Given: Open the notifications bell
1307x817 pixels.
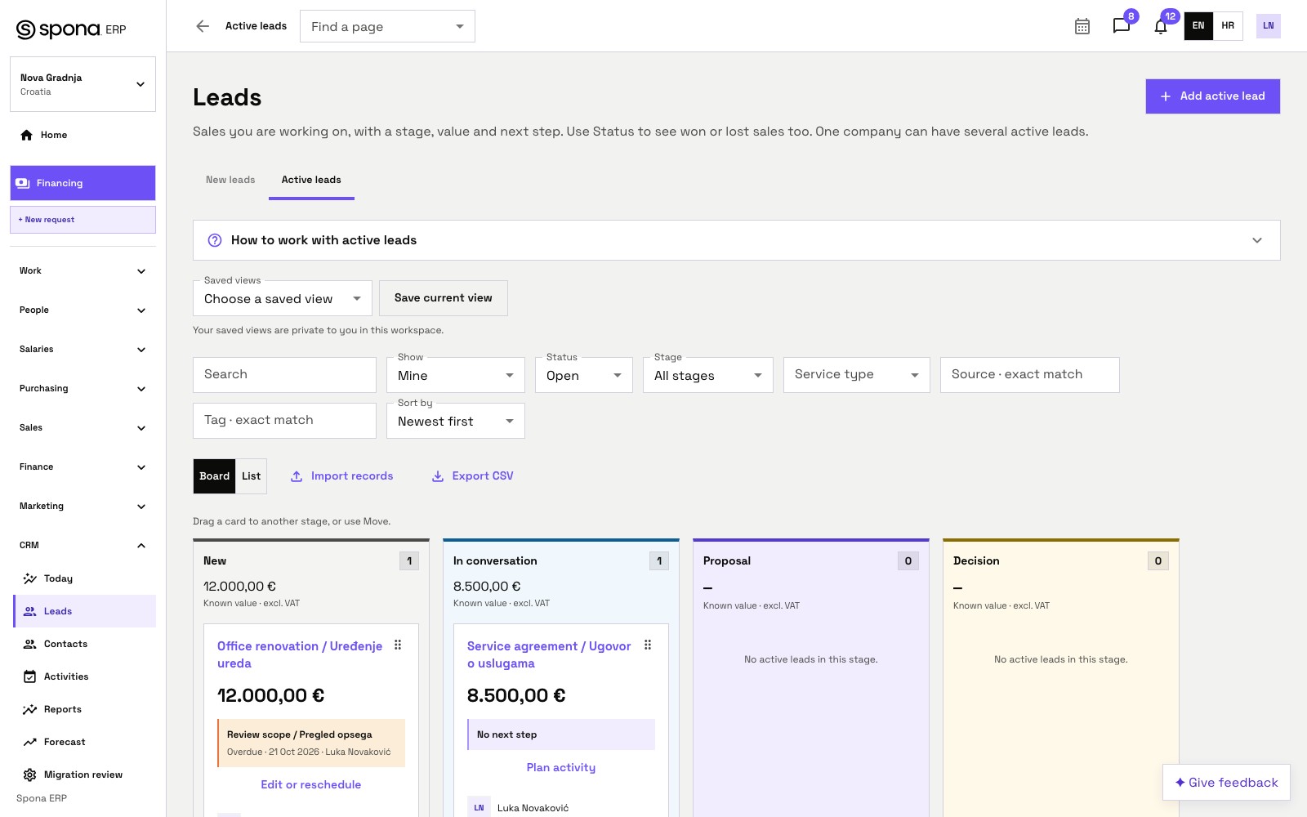Looking at the screenshot, I should pos(1161,26).
